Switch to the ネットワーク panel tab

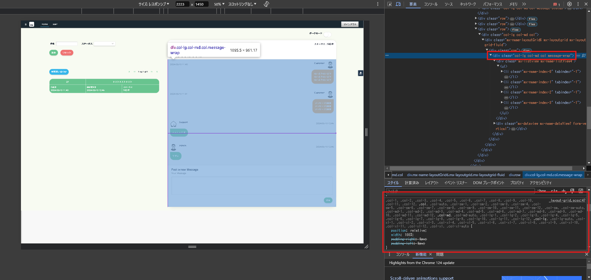click(x=468, y=4)
